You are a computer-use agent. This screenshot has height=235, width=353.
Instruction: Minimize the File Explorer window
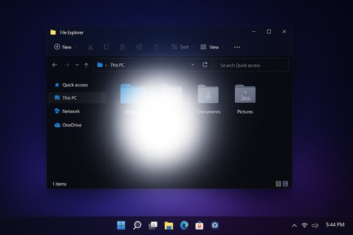pos(254,32)
